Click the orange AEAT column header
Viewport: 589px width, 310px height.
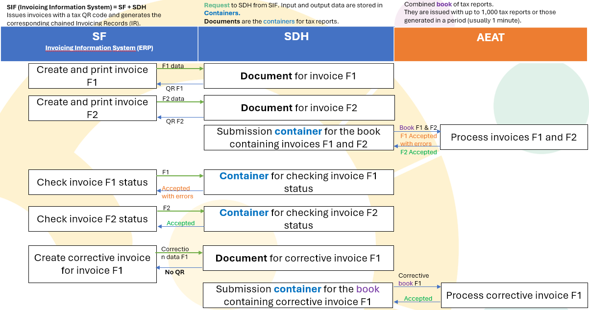[491, 38]
